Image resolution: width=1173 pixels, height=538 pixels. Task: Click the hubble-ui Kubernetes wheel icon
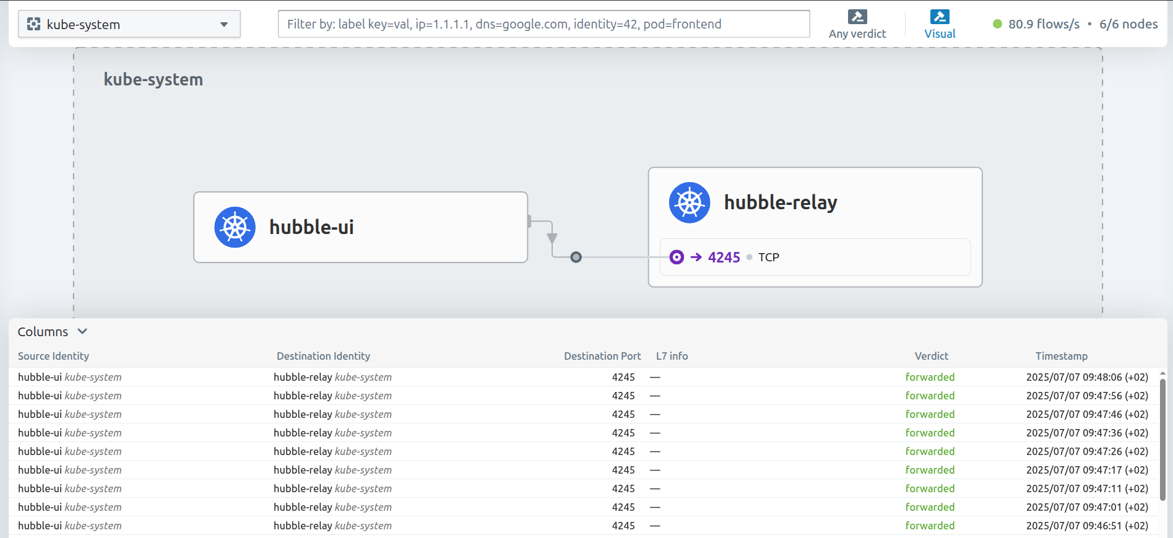(235, 227)
